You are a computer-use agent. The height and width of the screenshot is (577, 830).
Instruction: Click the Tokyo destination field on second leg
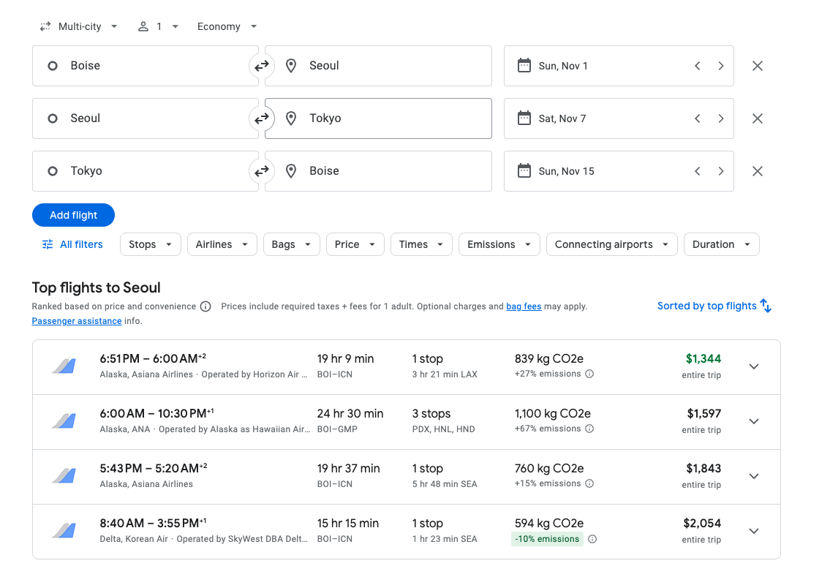378,118
